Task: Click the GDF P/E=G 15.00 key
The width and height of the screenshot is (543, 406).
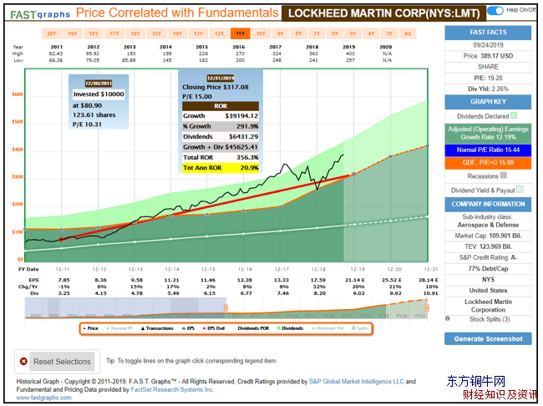Action: (x=488, y=163)
